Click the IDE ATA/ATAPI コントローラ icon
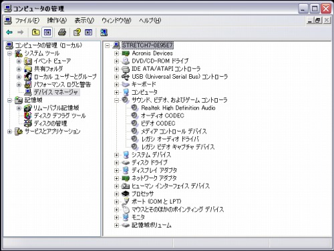The height and width of the screenshot is (251, 334). click(x=126, y=69)
